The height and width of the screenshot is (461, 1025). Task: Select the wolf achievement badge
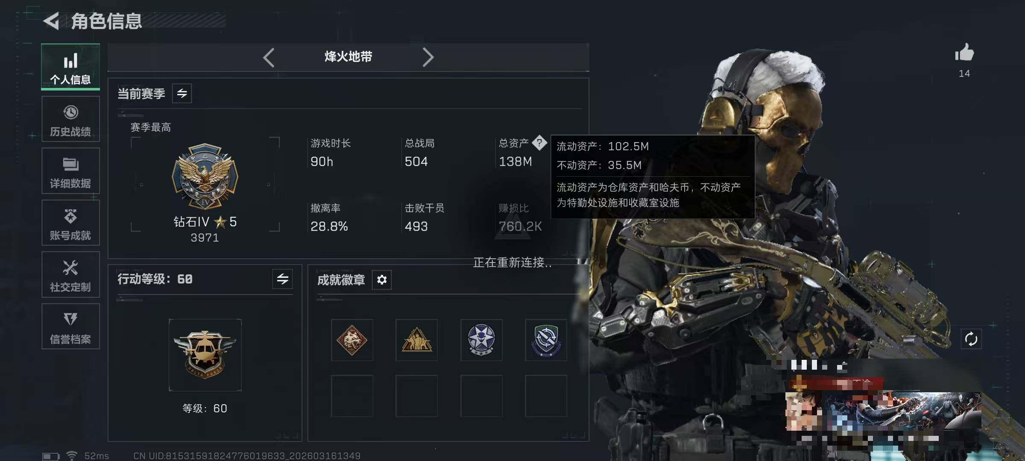coord(352,340)
